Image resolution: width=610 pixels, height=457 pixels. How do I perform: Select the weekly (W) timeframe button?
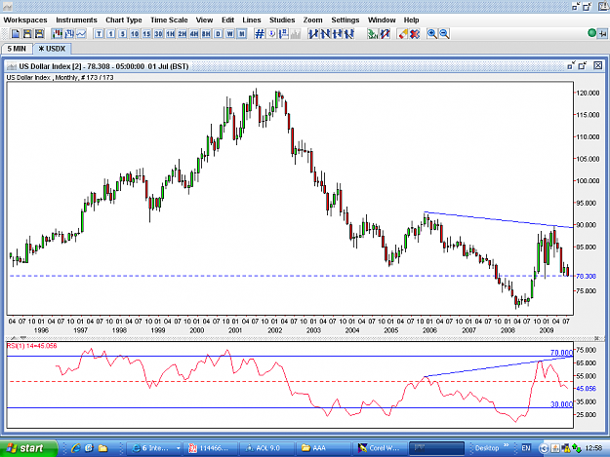(x=230, y=34)
